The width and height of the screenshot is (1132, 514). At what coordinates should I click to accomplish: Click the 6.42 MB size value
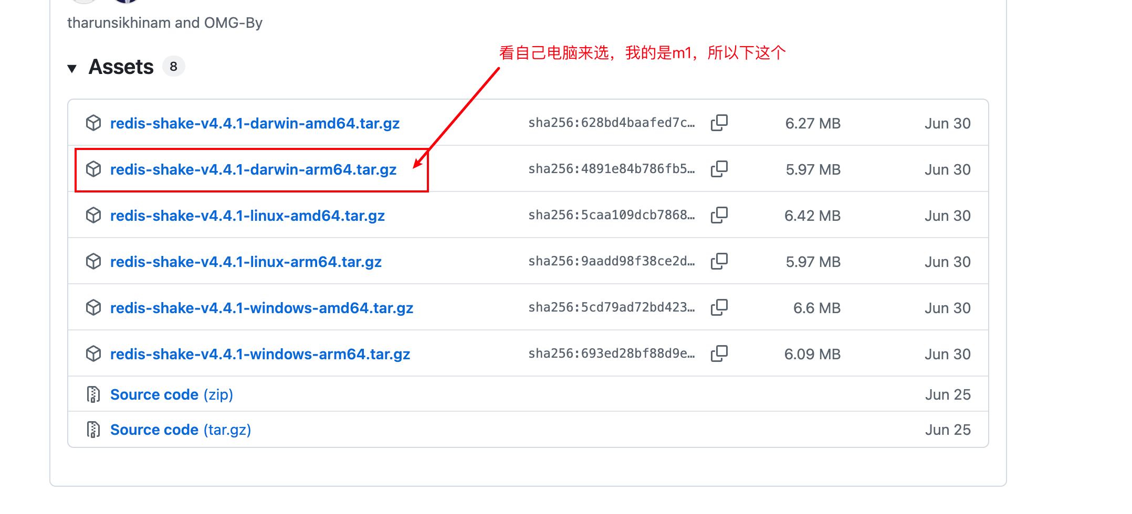[x=812, y=216]
